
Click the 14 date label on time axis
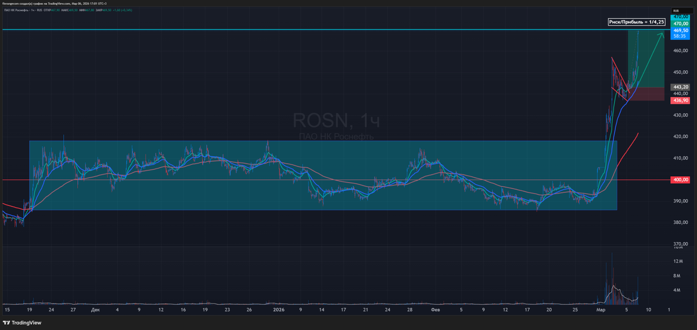(x=322, y=310)
